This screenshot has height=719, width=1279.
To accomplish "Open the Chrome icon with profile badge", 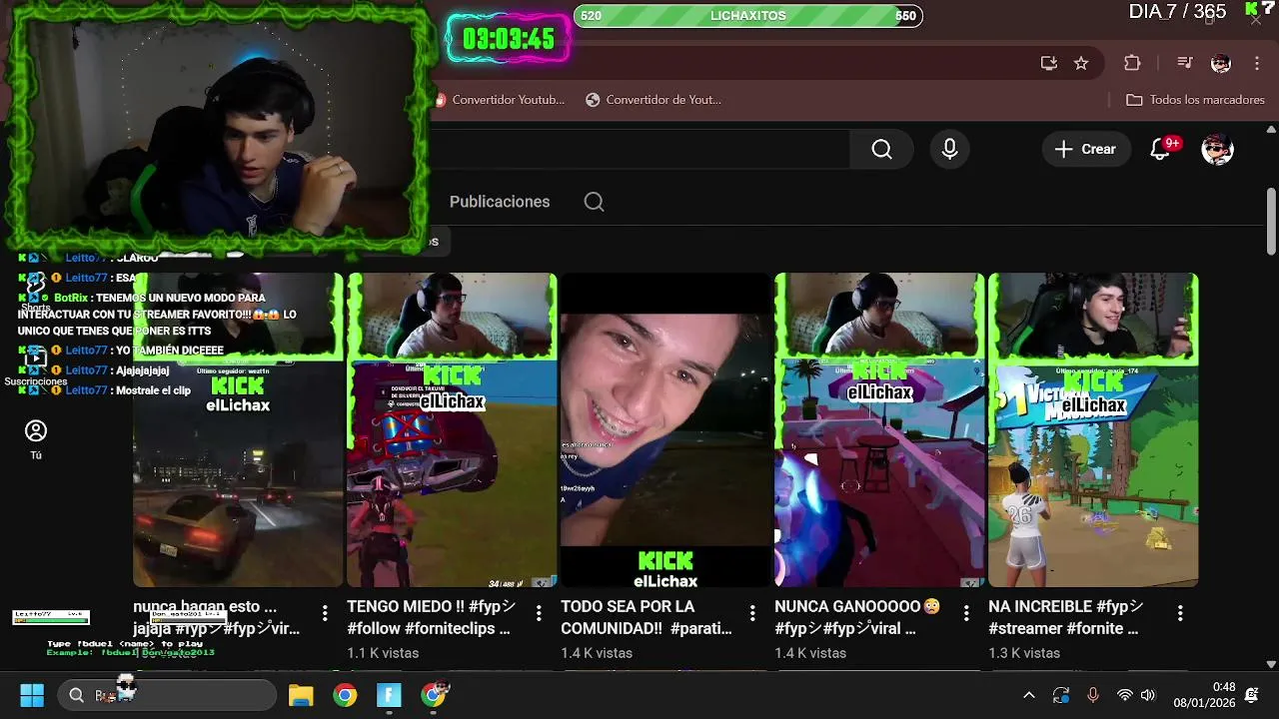I will pyautogui.click(x=434, y=695).
